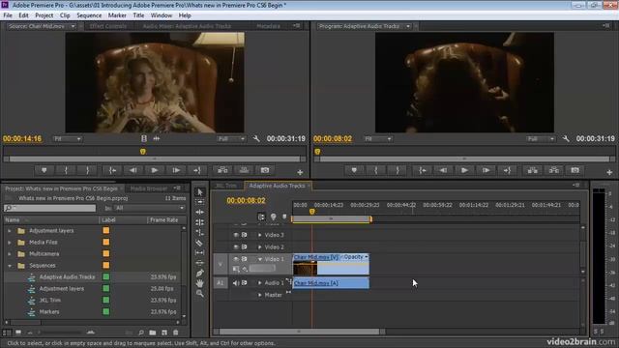Click Project panel New Item icon

[x=164, y=333]
